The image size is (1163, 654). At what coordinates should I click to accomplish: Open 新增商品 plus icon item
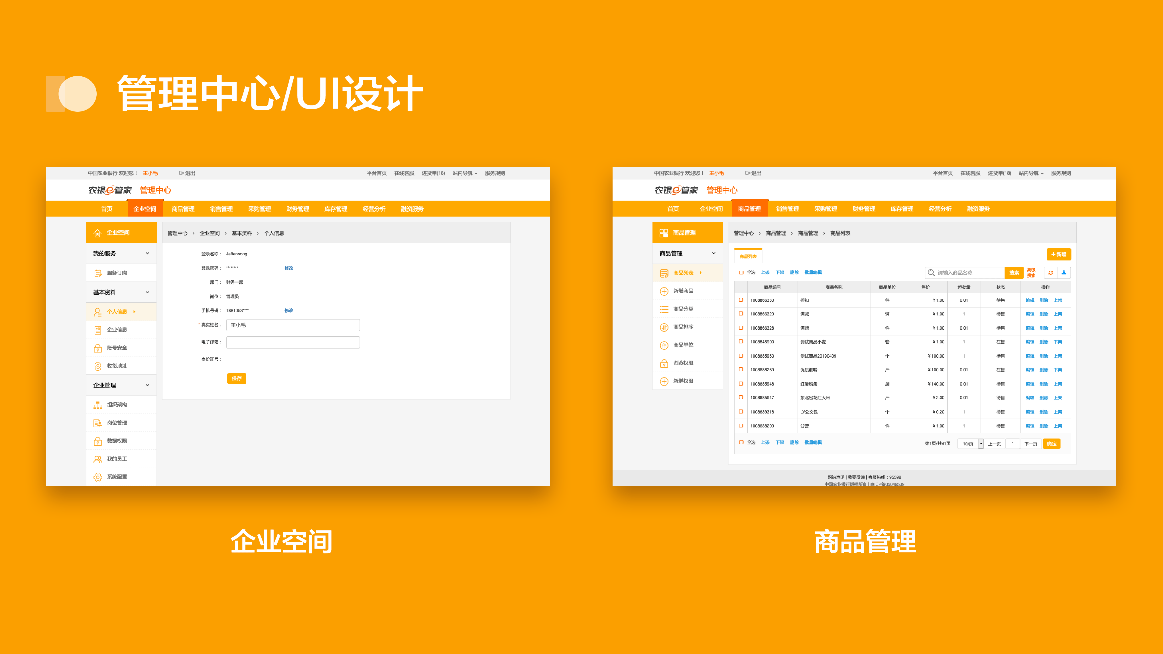pyautogui.click(x=664, y=291)
